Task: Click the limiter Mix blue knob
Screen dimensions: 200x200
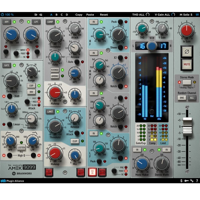Action: [75, 155]
